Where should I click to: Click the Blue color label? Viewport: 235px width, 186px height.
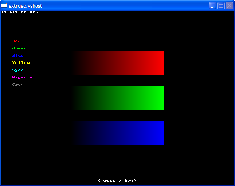pyautogui.click(x=18, y=56)
